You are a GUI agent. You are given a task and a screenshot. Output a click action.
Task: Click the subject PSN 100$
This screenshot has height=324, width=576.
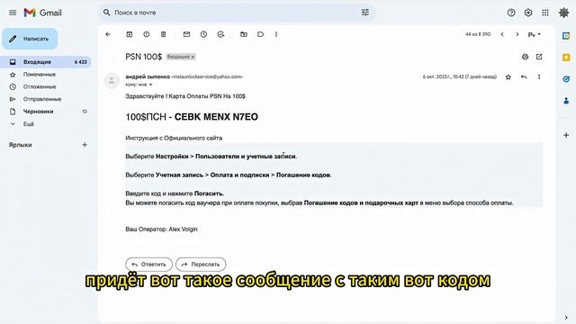point(143,57)
